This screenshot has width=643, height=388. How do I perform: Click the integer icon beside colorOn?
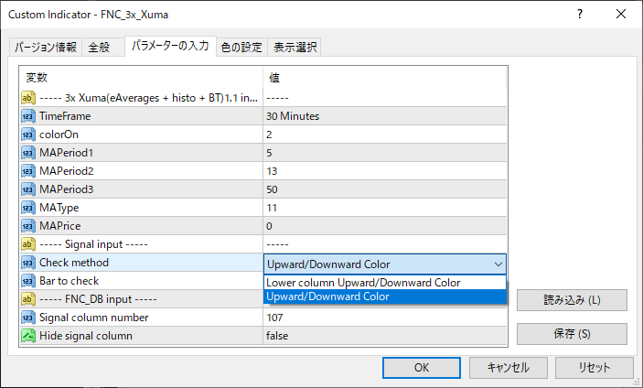tap(27, 135)
